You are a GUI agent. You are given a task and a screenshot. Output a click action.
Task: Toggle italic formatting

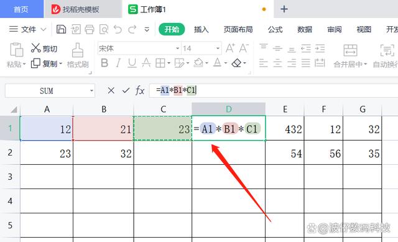pyautogui.click(x=118, y=63)
